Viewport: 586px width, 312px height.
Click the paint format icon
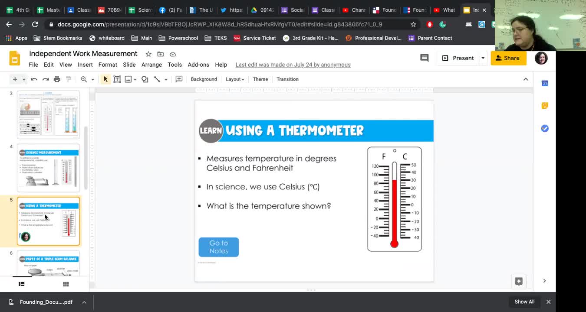click(x=69, y=79)
